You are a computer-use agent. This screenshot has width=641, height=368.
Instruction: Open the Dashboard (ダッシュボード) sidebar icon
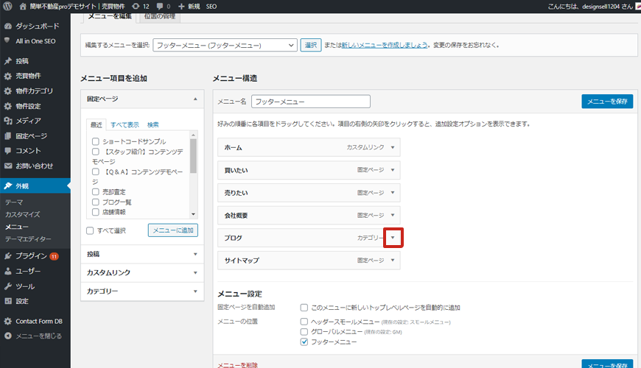tap(8, 26)
